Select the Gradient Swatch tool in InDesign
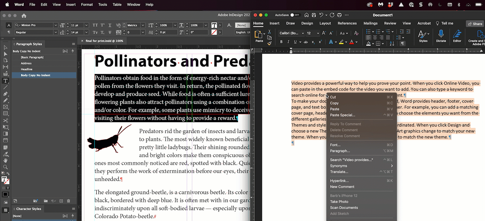 [5, 134]
